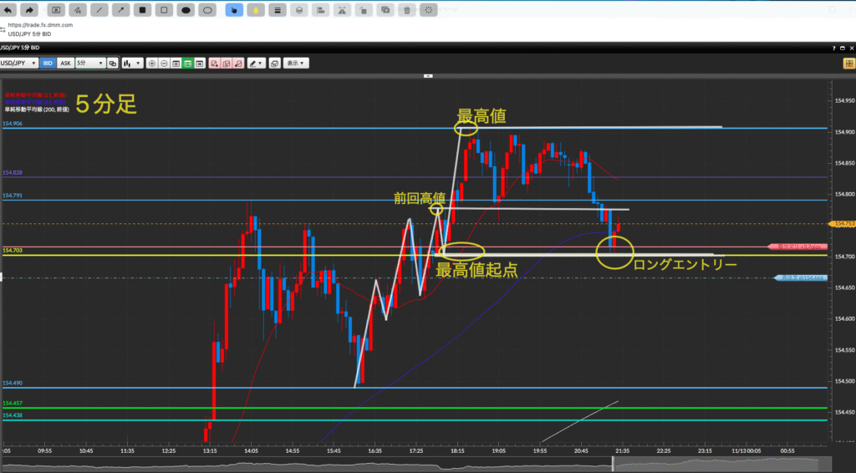Select the yellow highlighter color tool

[x=254, y=10]
